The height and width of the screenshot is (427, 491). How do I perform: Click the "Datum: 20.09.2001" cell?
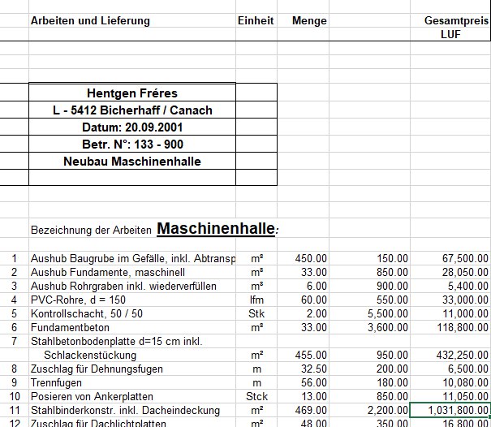click(132, 127)
